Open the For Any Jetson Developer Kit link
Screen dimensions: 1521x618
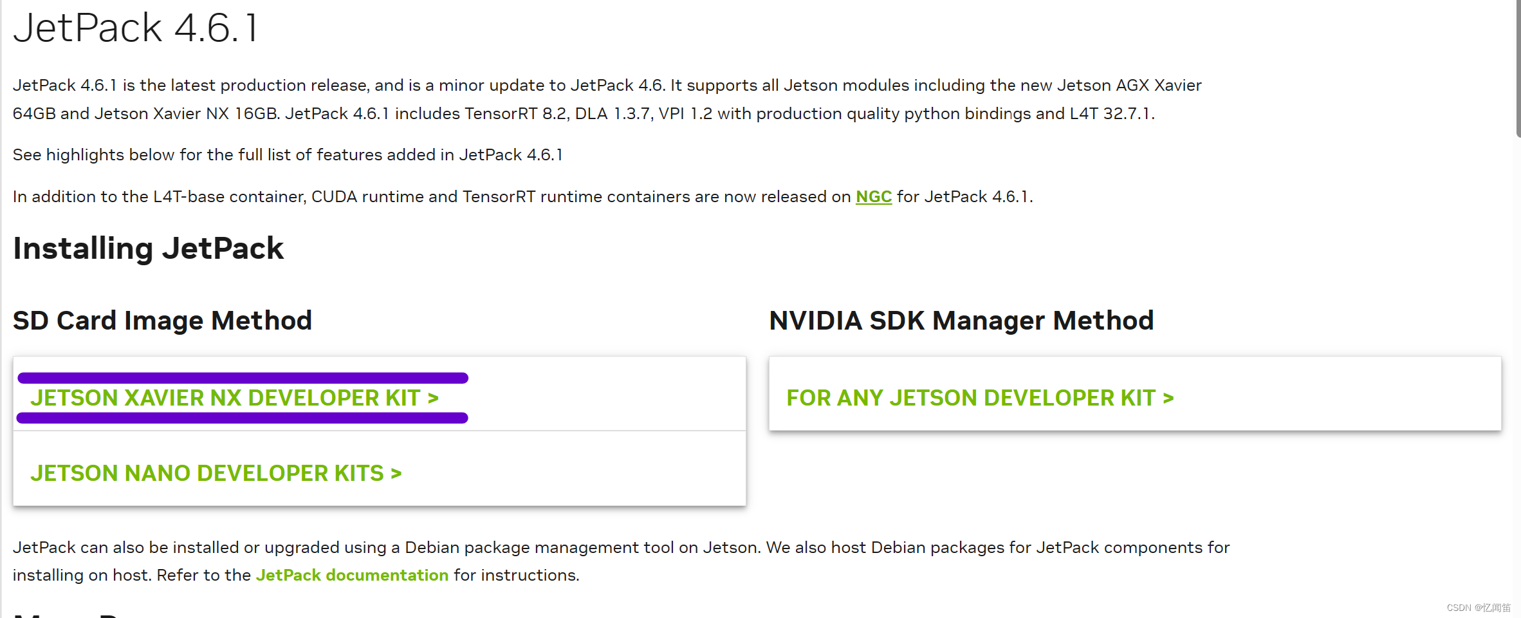980,398
